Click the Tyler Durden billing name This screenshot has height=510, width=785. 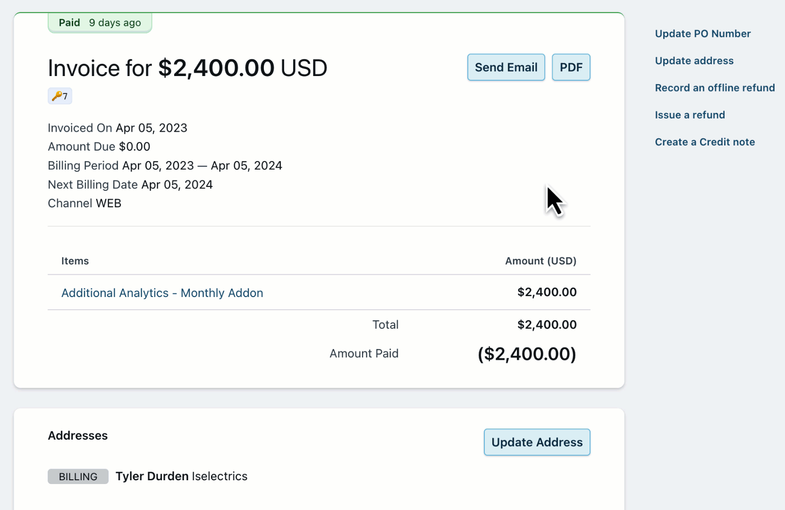152,476
